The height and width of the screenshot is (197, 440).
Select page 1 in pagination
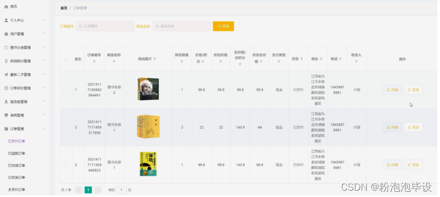(x=88, y=190)
